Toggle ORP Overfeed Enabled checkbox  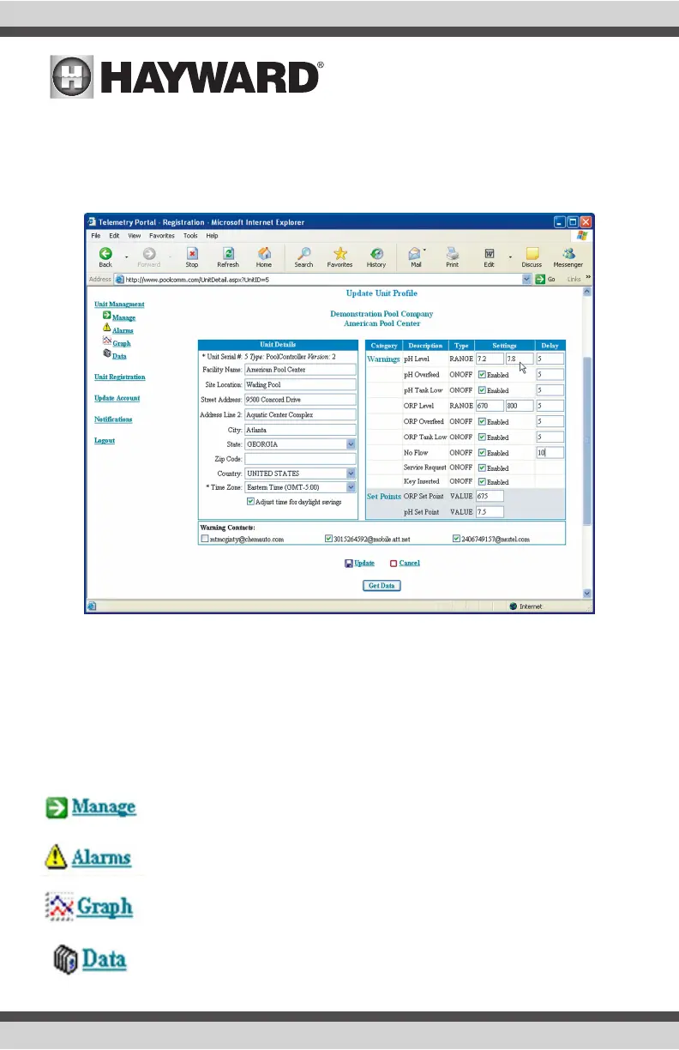click(482, 421)
